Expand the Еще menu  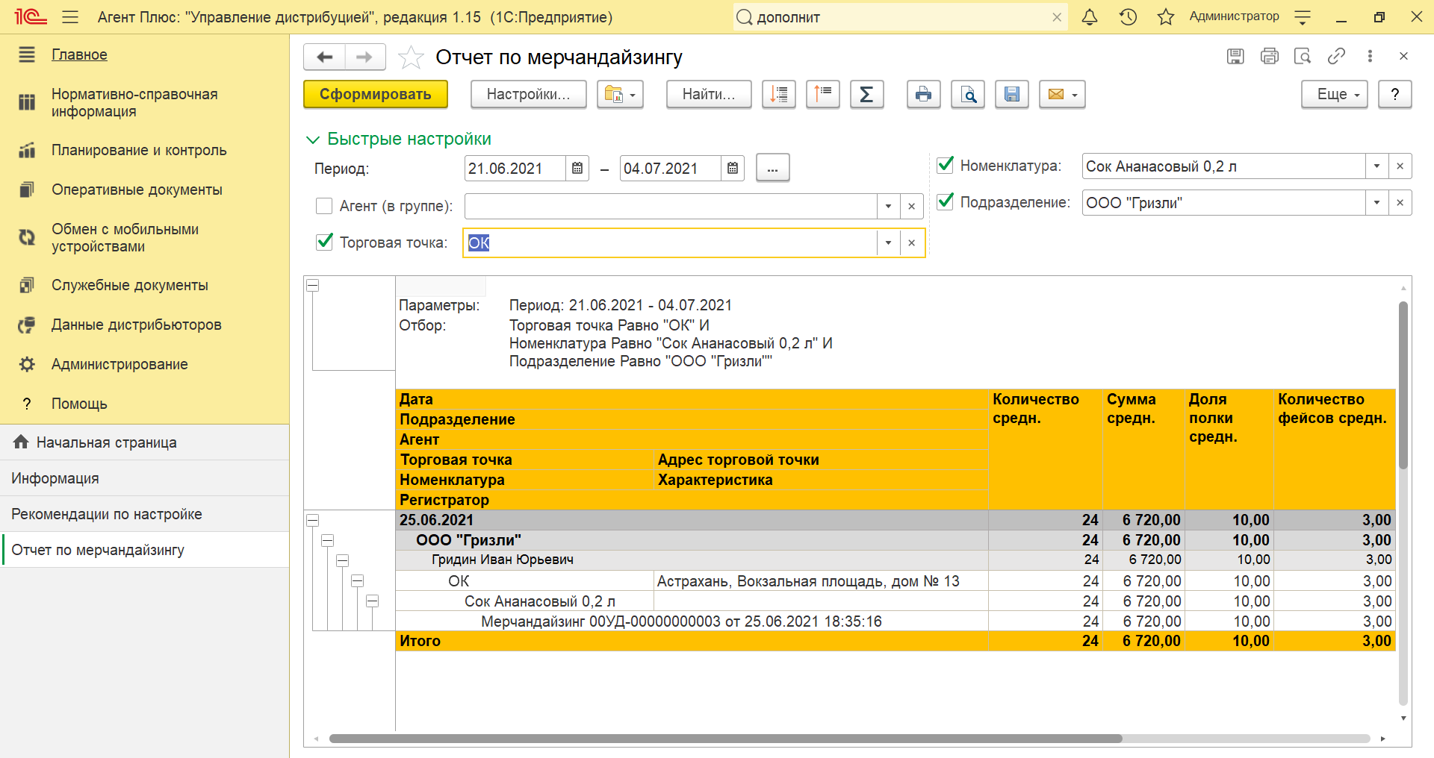1335,95
